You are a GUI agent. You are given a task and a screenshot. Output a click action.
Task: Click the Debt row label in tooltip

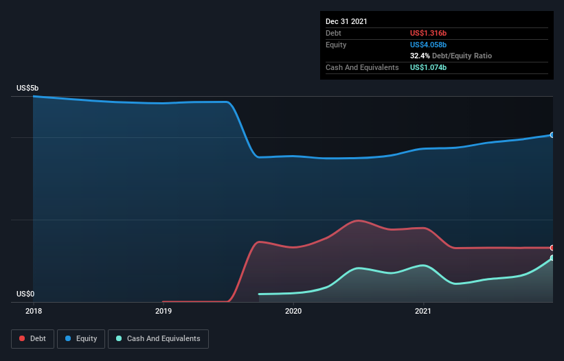[333, 33]
